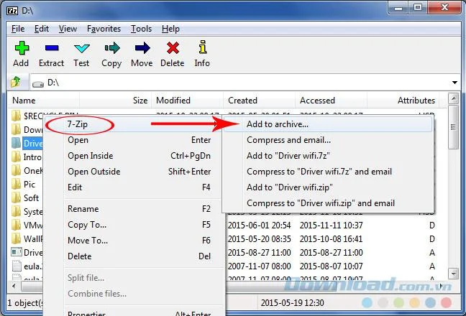Choose Open in context menu

pos(133,140)
